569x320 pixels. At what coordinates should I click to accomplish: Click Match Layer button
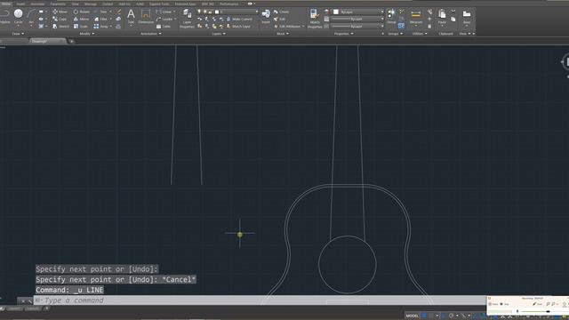238,26
